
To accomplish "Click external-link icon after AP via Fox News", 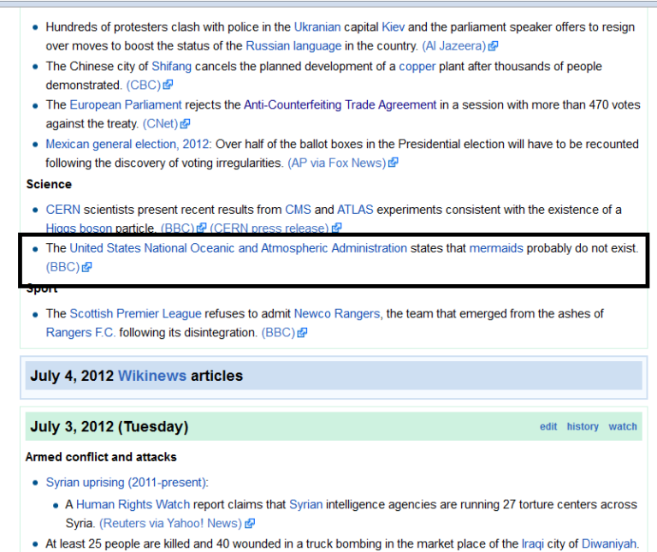I will coord(394,163).
